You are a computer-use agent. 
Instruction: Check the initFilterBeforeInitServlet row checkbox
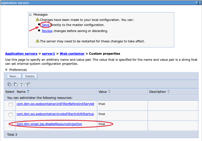pos(11,105)
